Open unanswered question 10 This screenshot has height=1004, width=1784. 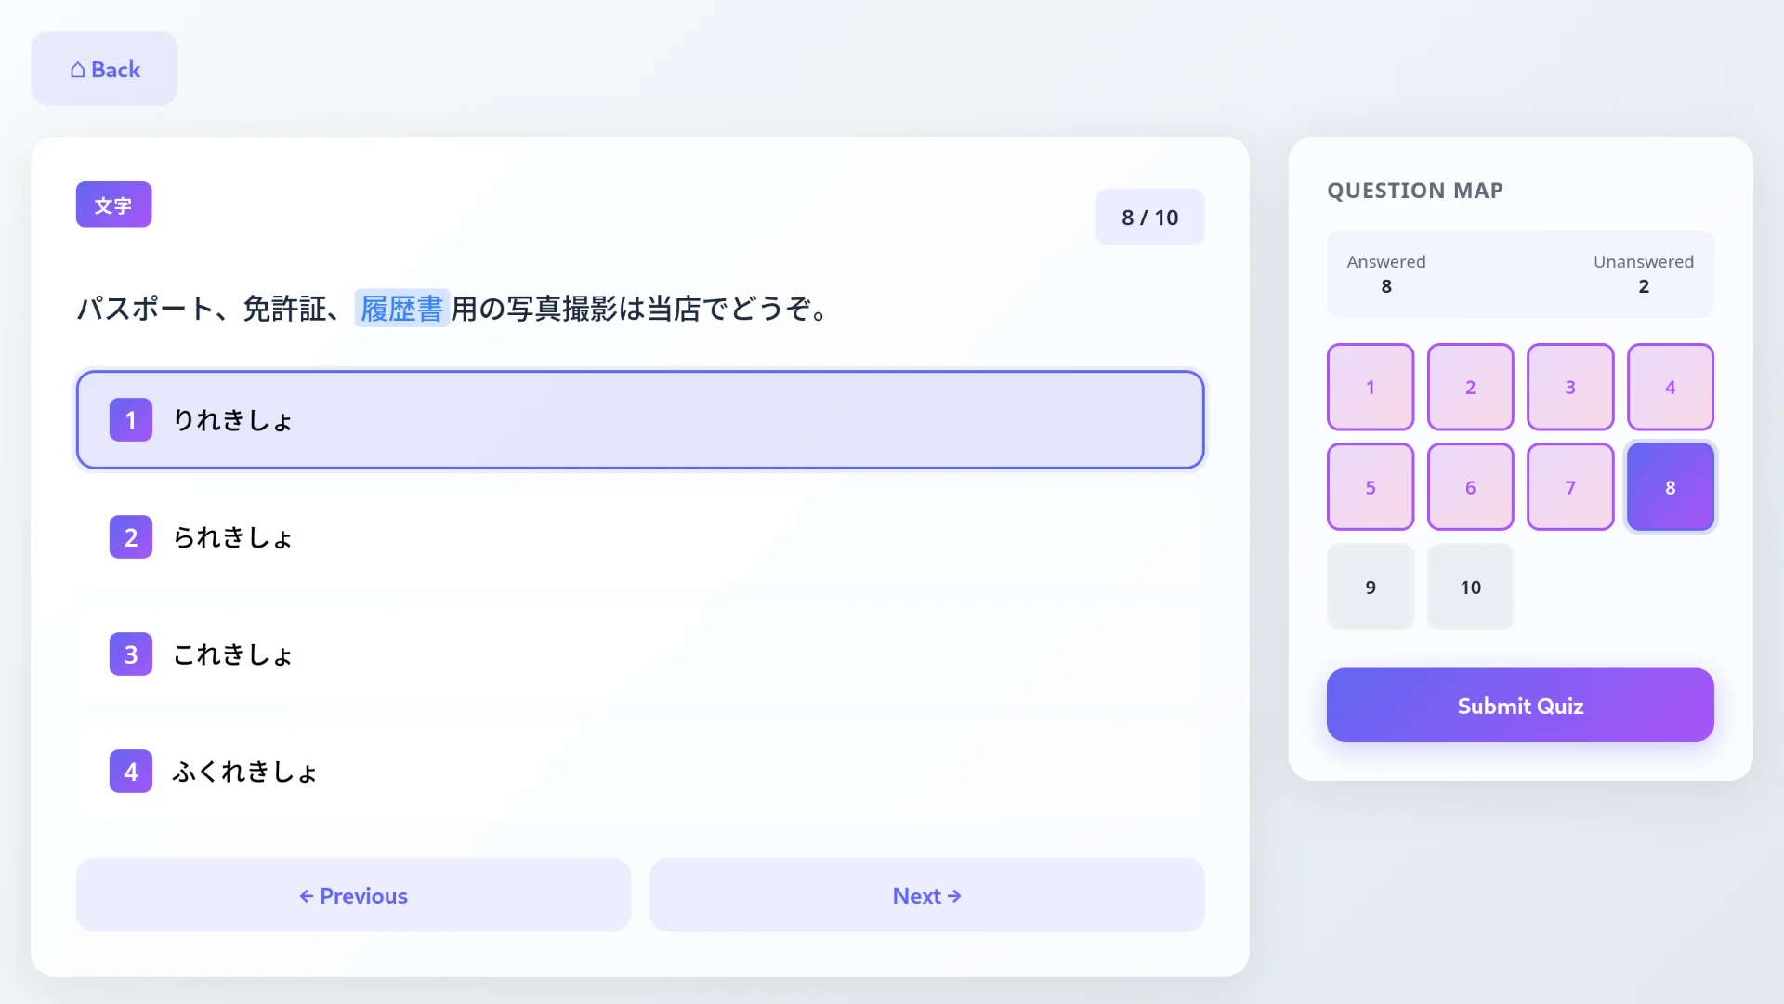coord(1470,587)
